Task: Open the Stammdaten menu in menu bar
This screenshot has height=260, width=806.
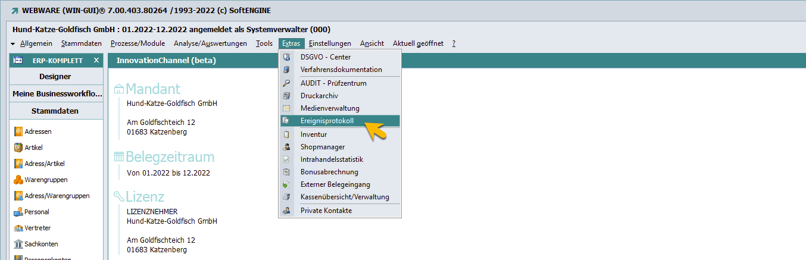Action: [x=81, y=43]
